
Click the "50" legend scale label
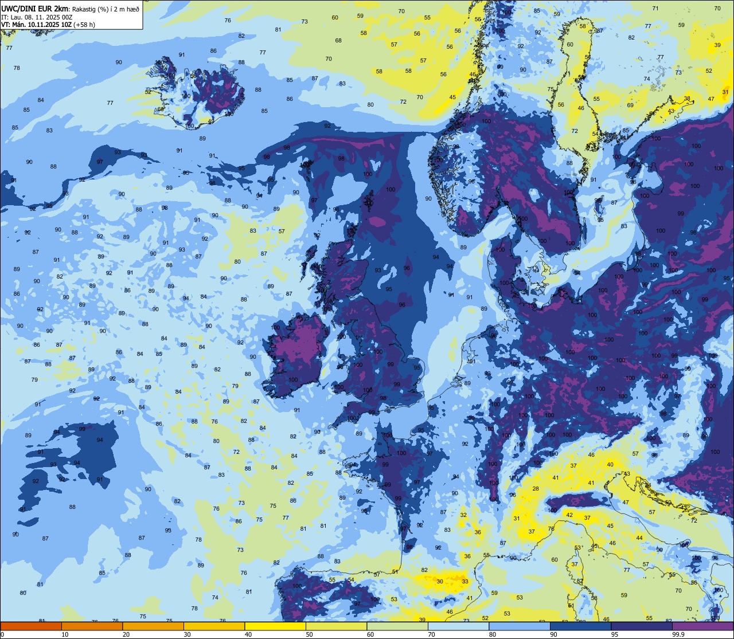(310, 634)
